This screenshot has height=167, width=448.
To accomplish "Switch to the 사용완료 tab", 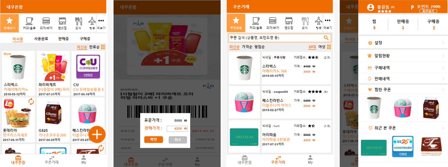I will 41,39.
